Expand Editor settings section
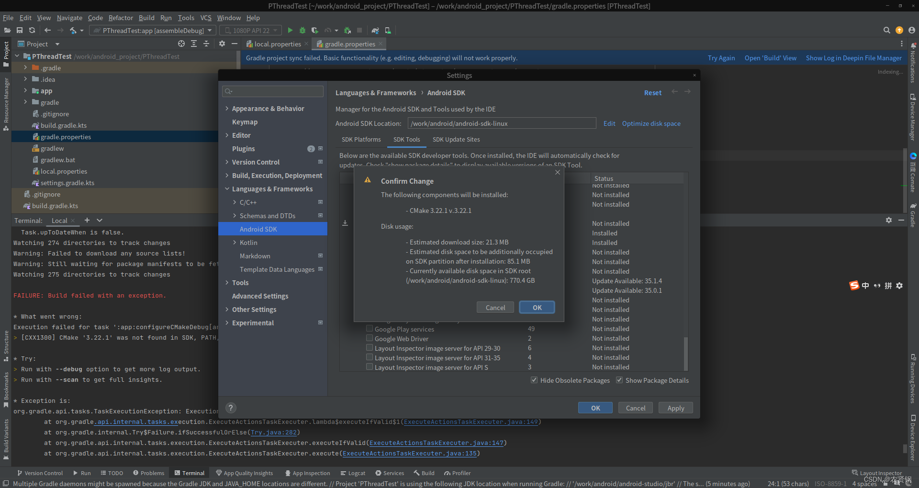This screenshot has height=488, width=919. [x=227, y=135]
